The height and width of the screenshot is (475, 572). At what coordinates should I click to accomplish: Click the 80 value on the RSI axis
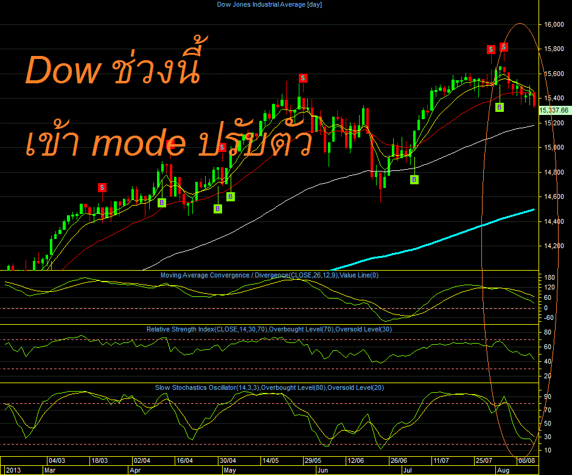(548, 332)
